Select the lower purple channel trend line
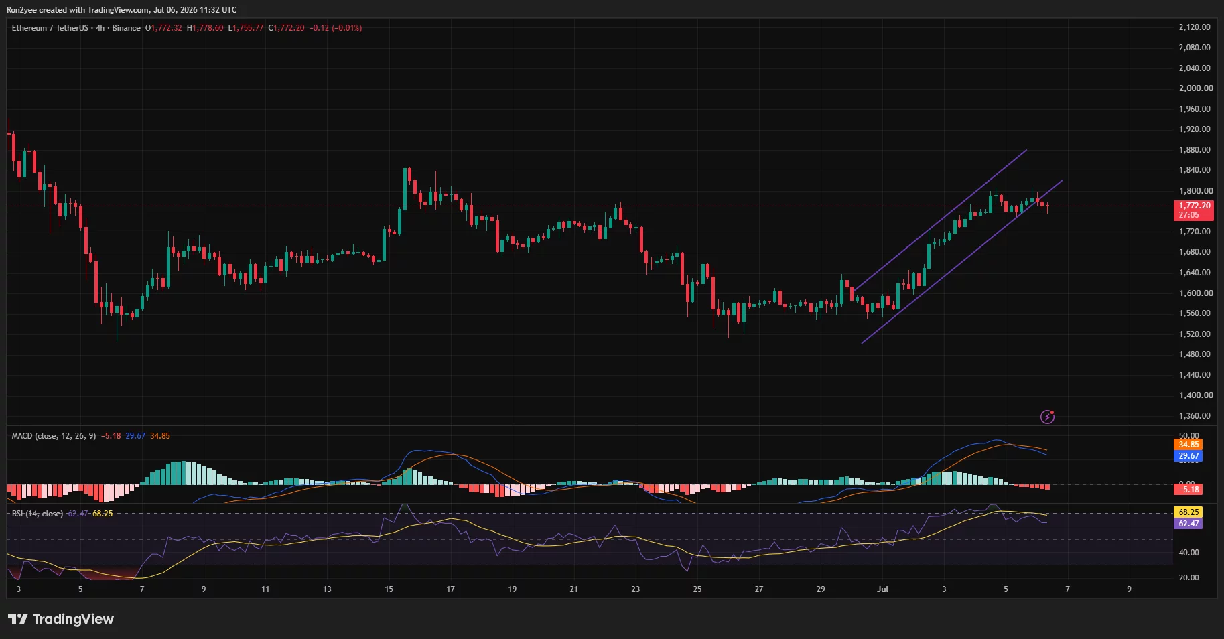1224x639 pixels. coord(962,261)
